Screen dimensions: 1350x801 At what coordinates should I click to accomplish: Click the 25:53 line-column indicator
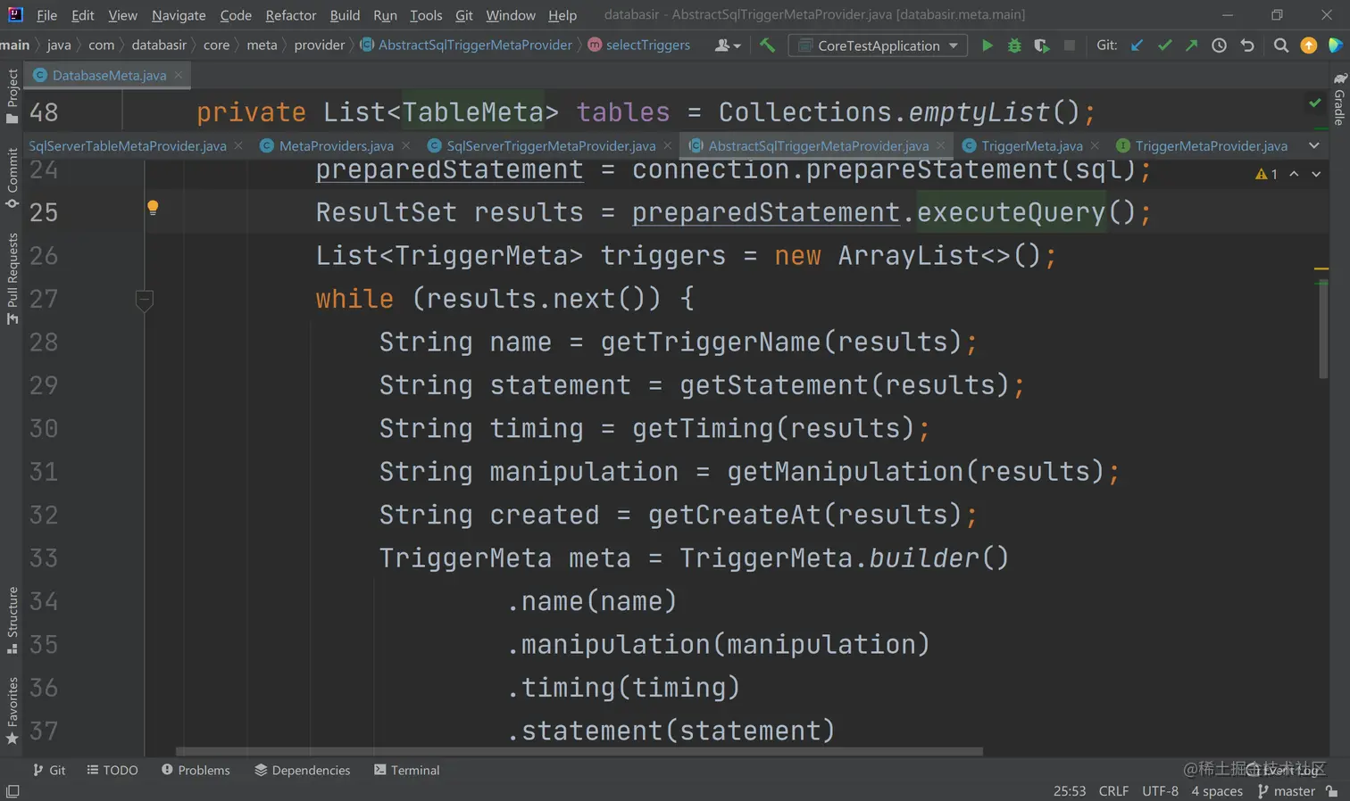(1070, 791)
